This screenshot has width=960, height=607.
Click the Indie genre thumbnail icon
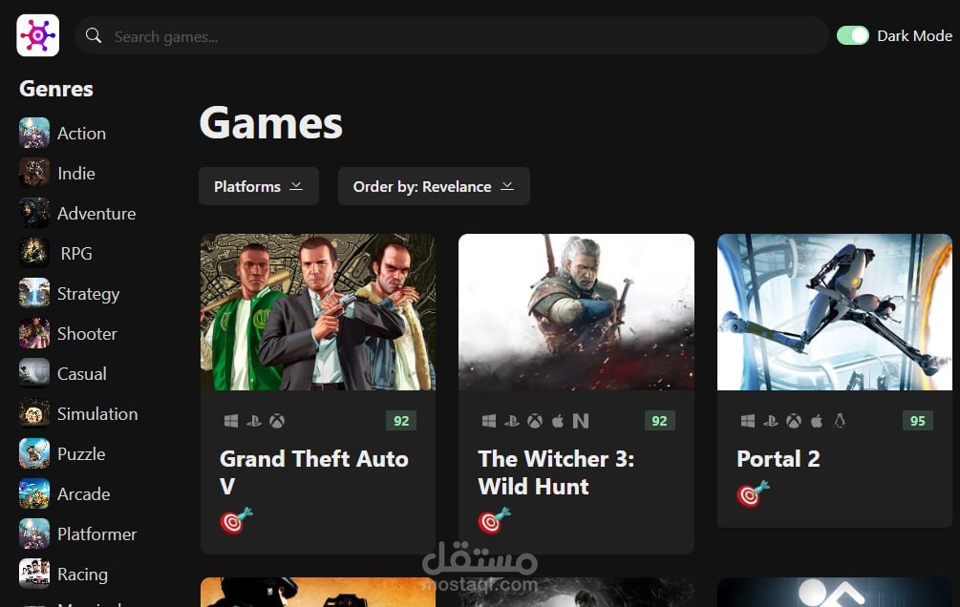[x=34, y=173]
